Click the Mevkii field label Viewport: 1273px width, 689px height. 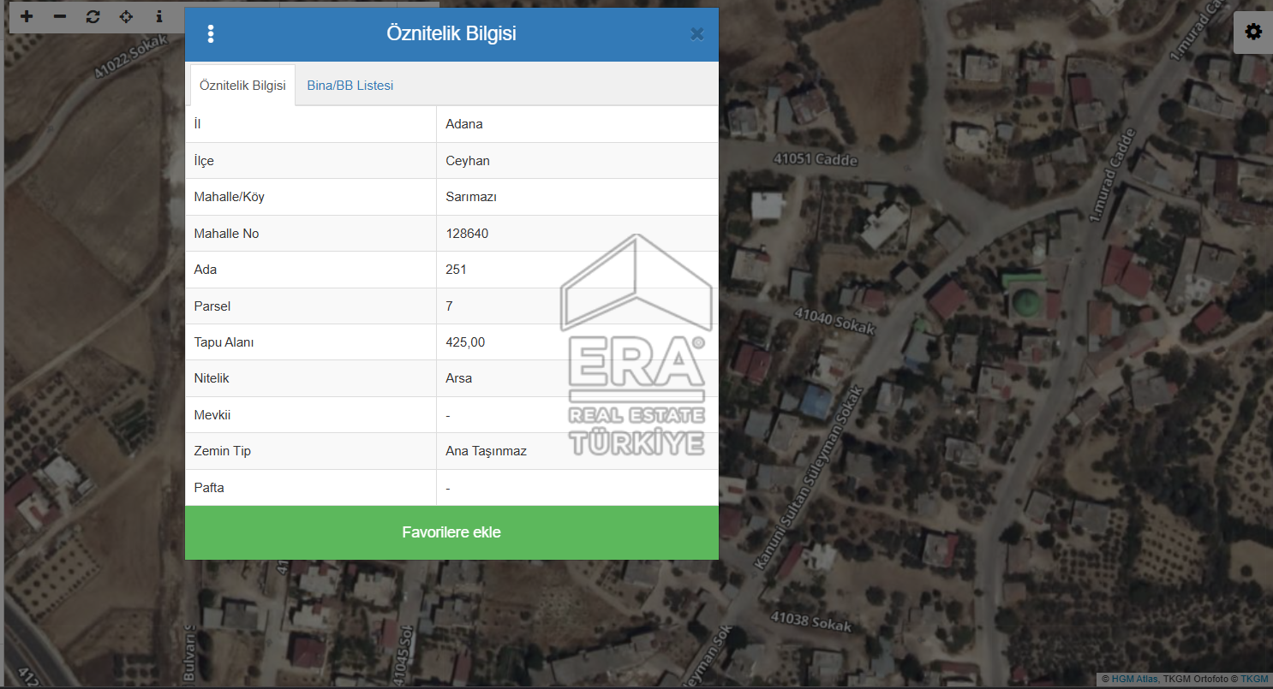pyautogui.click(x=212, y=415)
